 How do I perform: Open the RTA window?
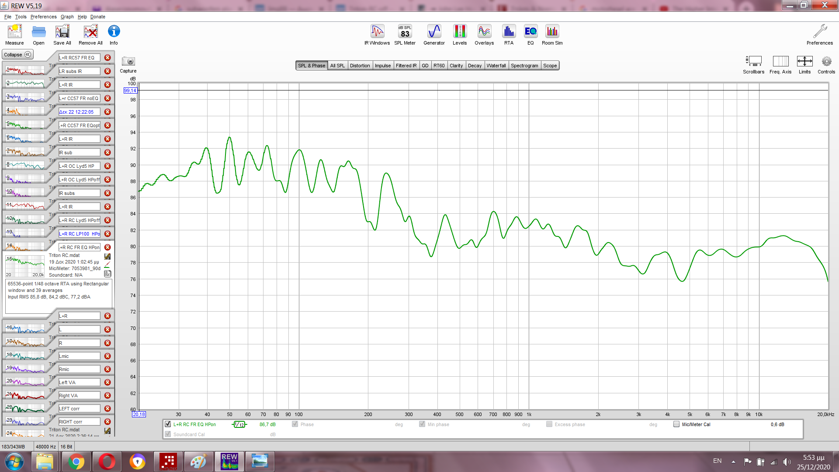509,35
